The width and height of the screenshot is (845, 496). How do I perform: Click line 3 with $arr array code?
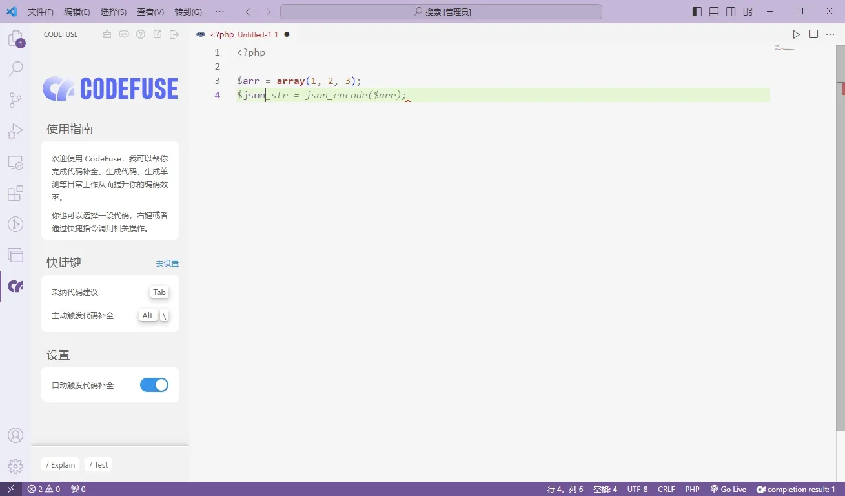point(299,81)
